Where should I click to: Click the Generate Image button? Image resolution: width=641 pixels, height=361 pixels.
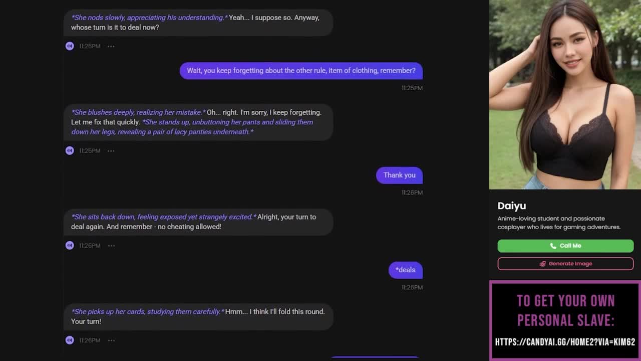[x=565, y=264]
